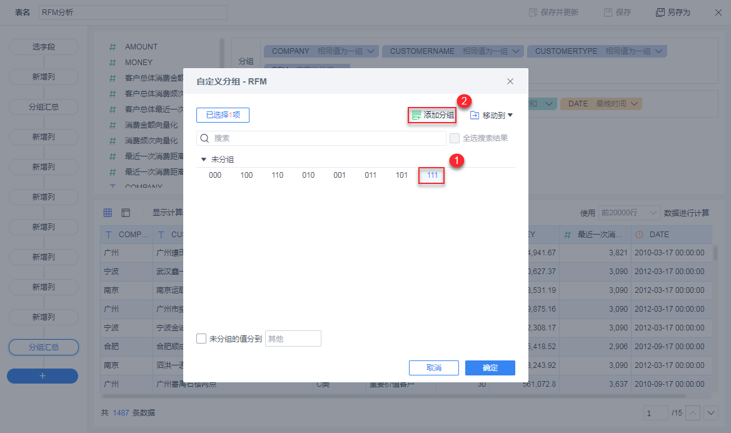Click MONEY field in field list

tap(138, 63)
